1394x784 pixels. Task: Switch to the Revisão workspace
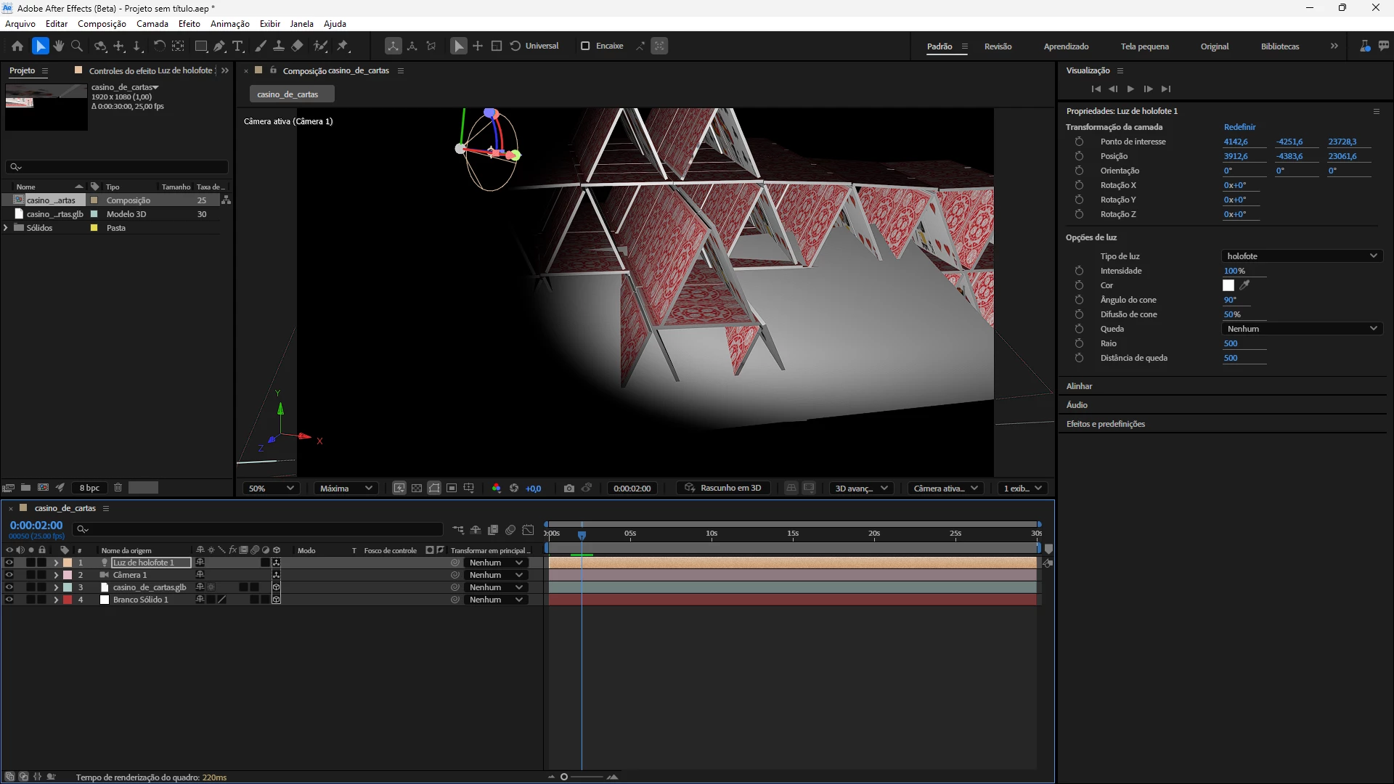click(x=998, y=46)
